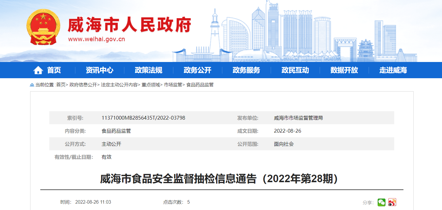Click the national emblem logo
This screenshot has height=210, width=442.
coord(43,27)
